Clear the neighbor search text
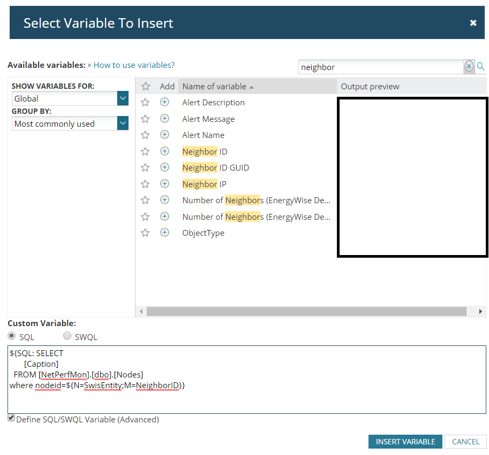 (x=469, y=66)
